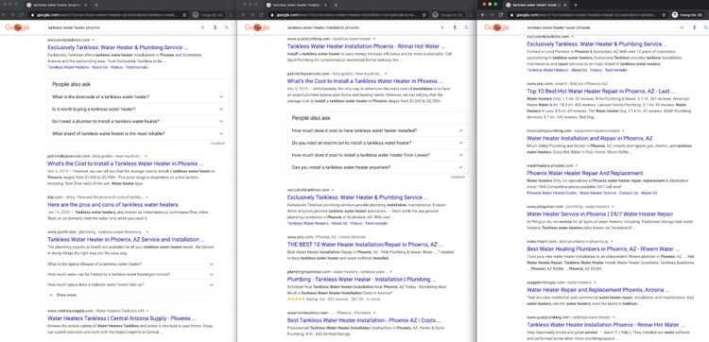
Task: Magnifier search button in 'installation phoenix' search window
Action: (x=466, y=27)
